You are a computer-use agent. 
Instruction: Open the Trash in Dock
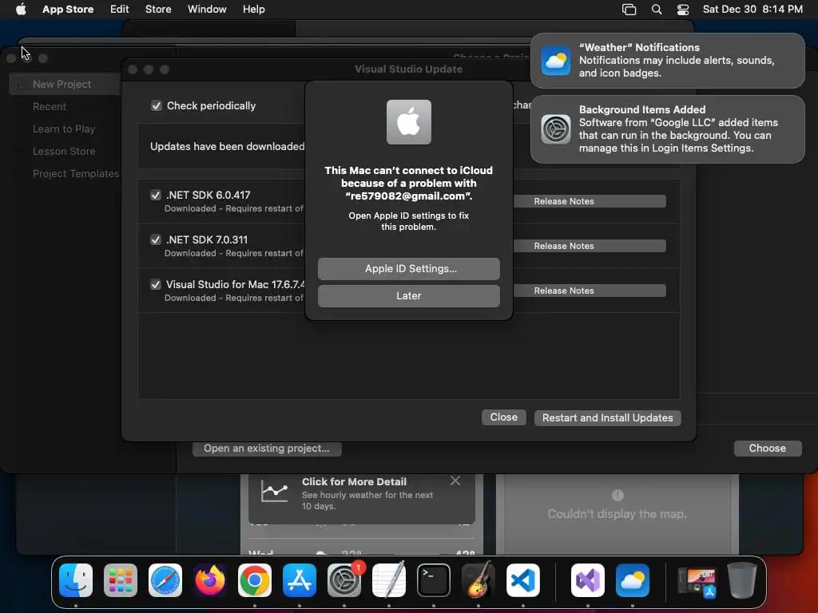(742, 580)
